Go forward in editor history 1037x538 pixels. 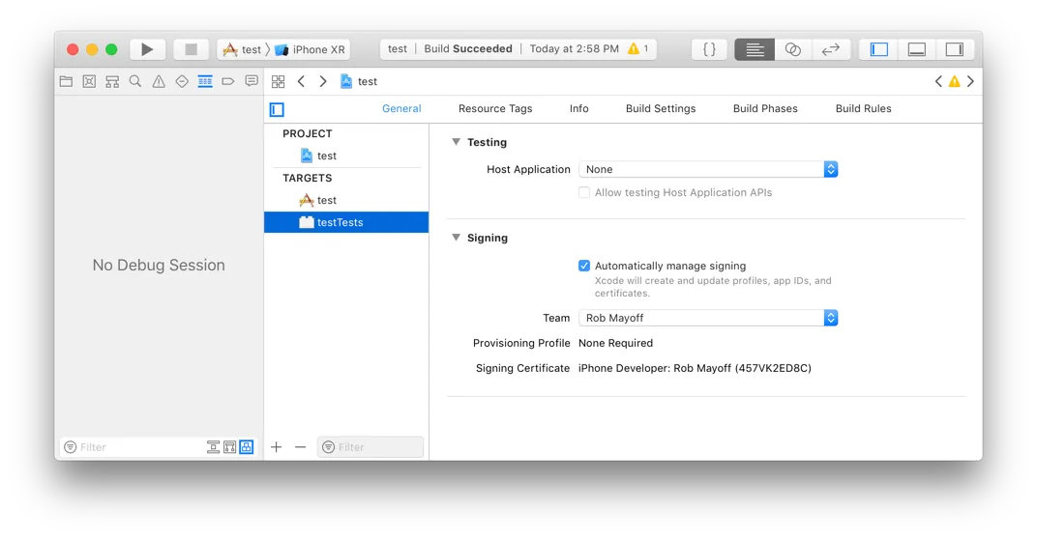(x=323, y=81)
